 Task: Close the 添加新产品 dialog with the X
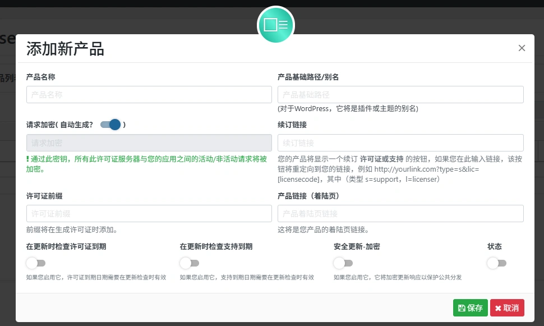pos(522,48)
